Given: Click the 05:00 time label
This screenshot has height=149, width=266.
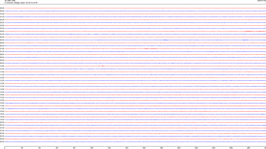Looking at the screenshot, I should (2, 37).
